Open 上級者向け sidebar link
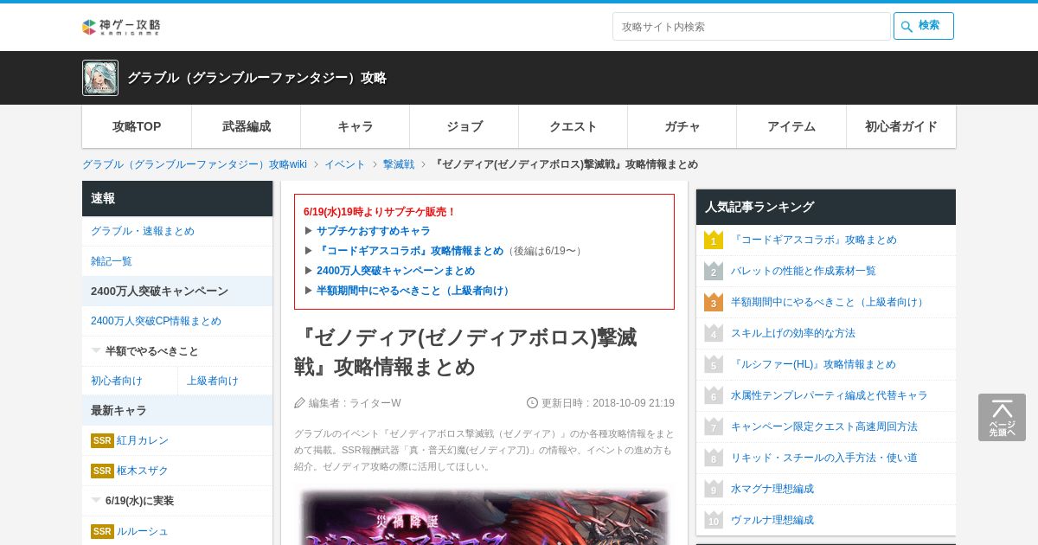Image resolution: width=1038 pixels, height=545 pixels. coord(213,381)
